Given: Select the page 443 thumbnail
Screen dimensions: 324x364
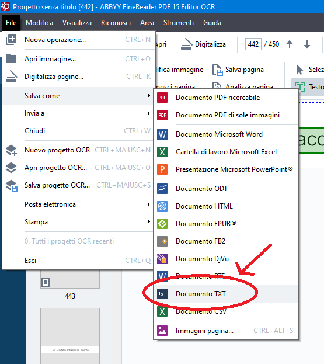Looking at the screenshot, I should pyautogui.click(x=70, y=279).
